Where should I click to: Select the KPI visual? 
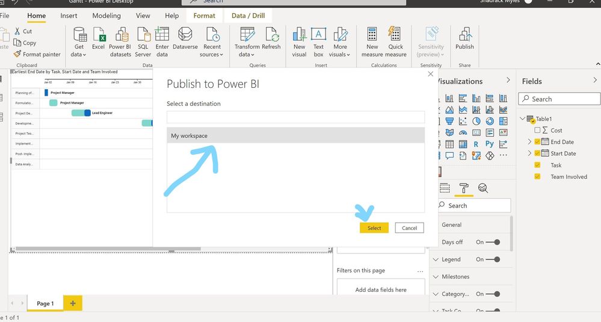tap(504, 132)
